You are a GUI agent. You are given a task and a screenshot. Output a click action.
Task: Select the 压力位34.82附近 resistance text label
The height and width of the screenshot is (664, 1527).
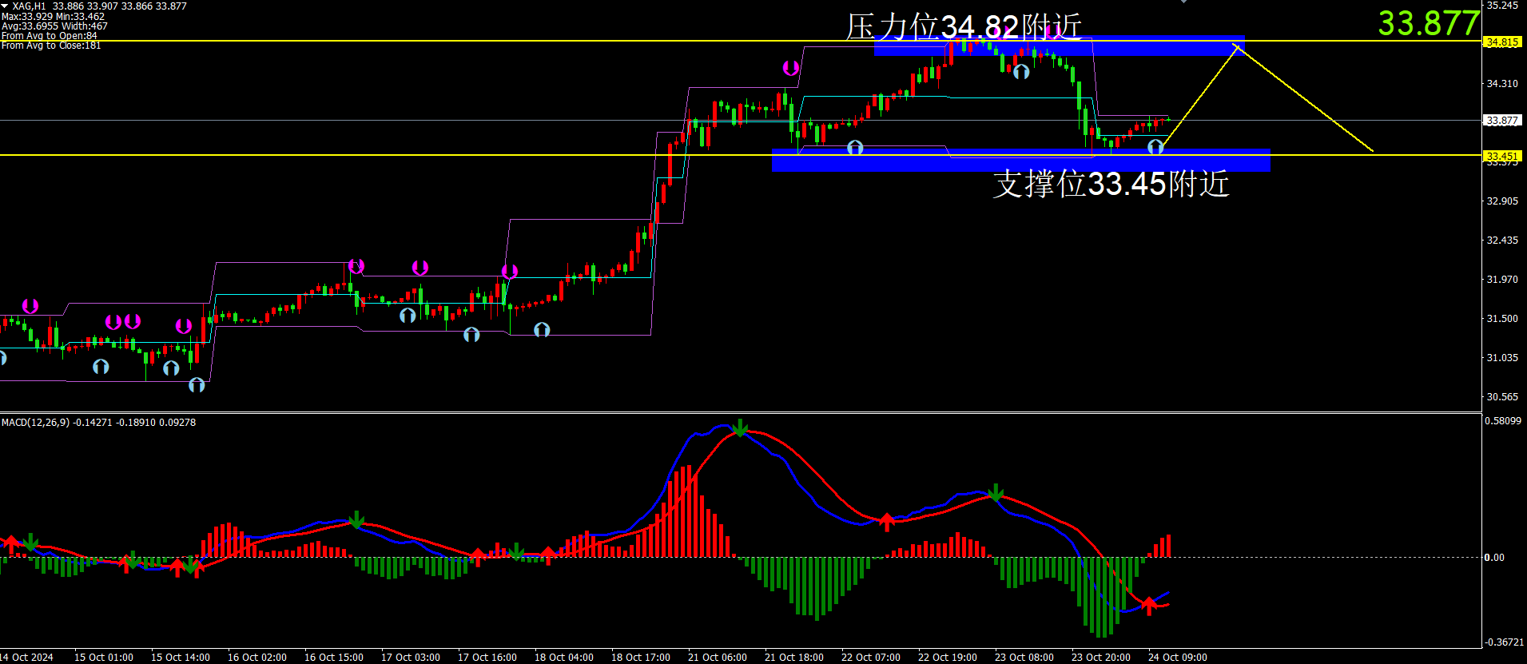964,26
